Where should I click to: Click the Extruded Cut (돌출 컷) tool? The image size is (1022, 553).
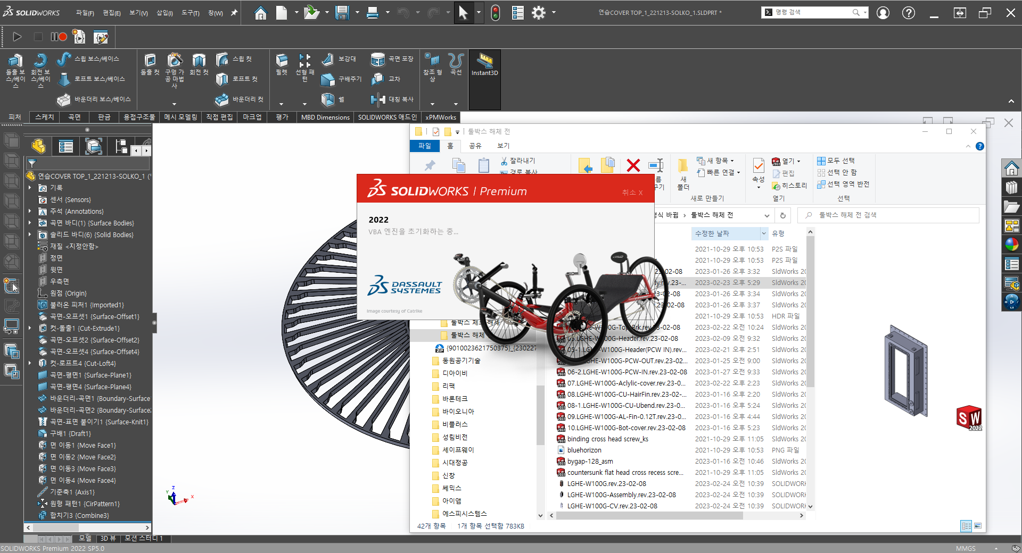pyautogui.click(x=150, y=65)
